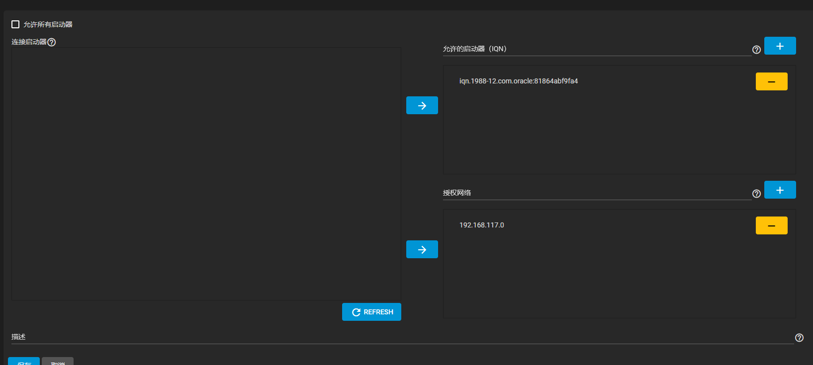813x365 pixels.
Task: Click the 取消 cancel button
Action: [x=58, y=362]
